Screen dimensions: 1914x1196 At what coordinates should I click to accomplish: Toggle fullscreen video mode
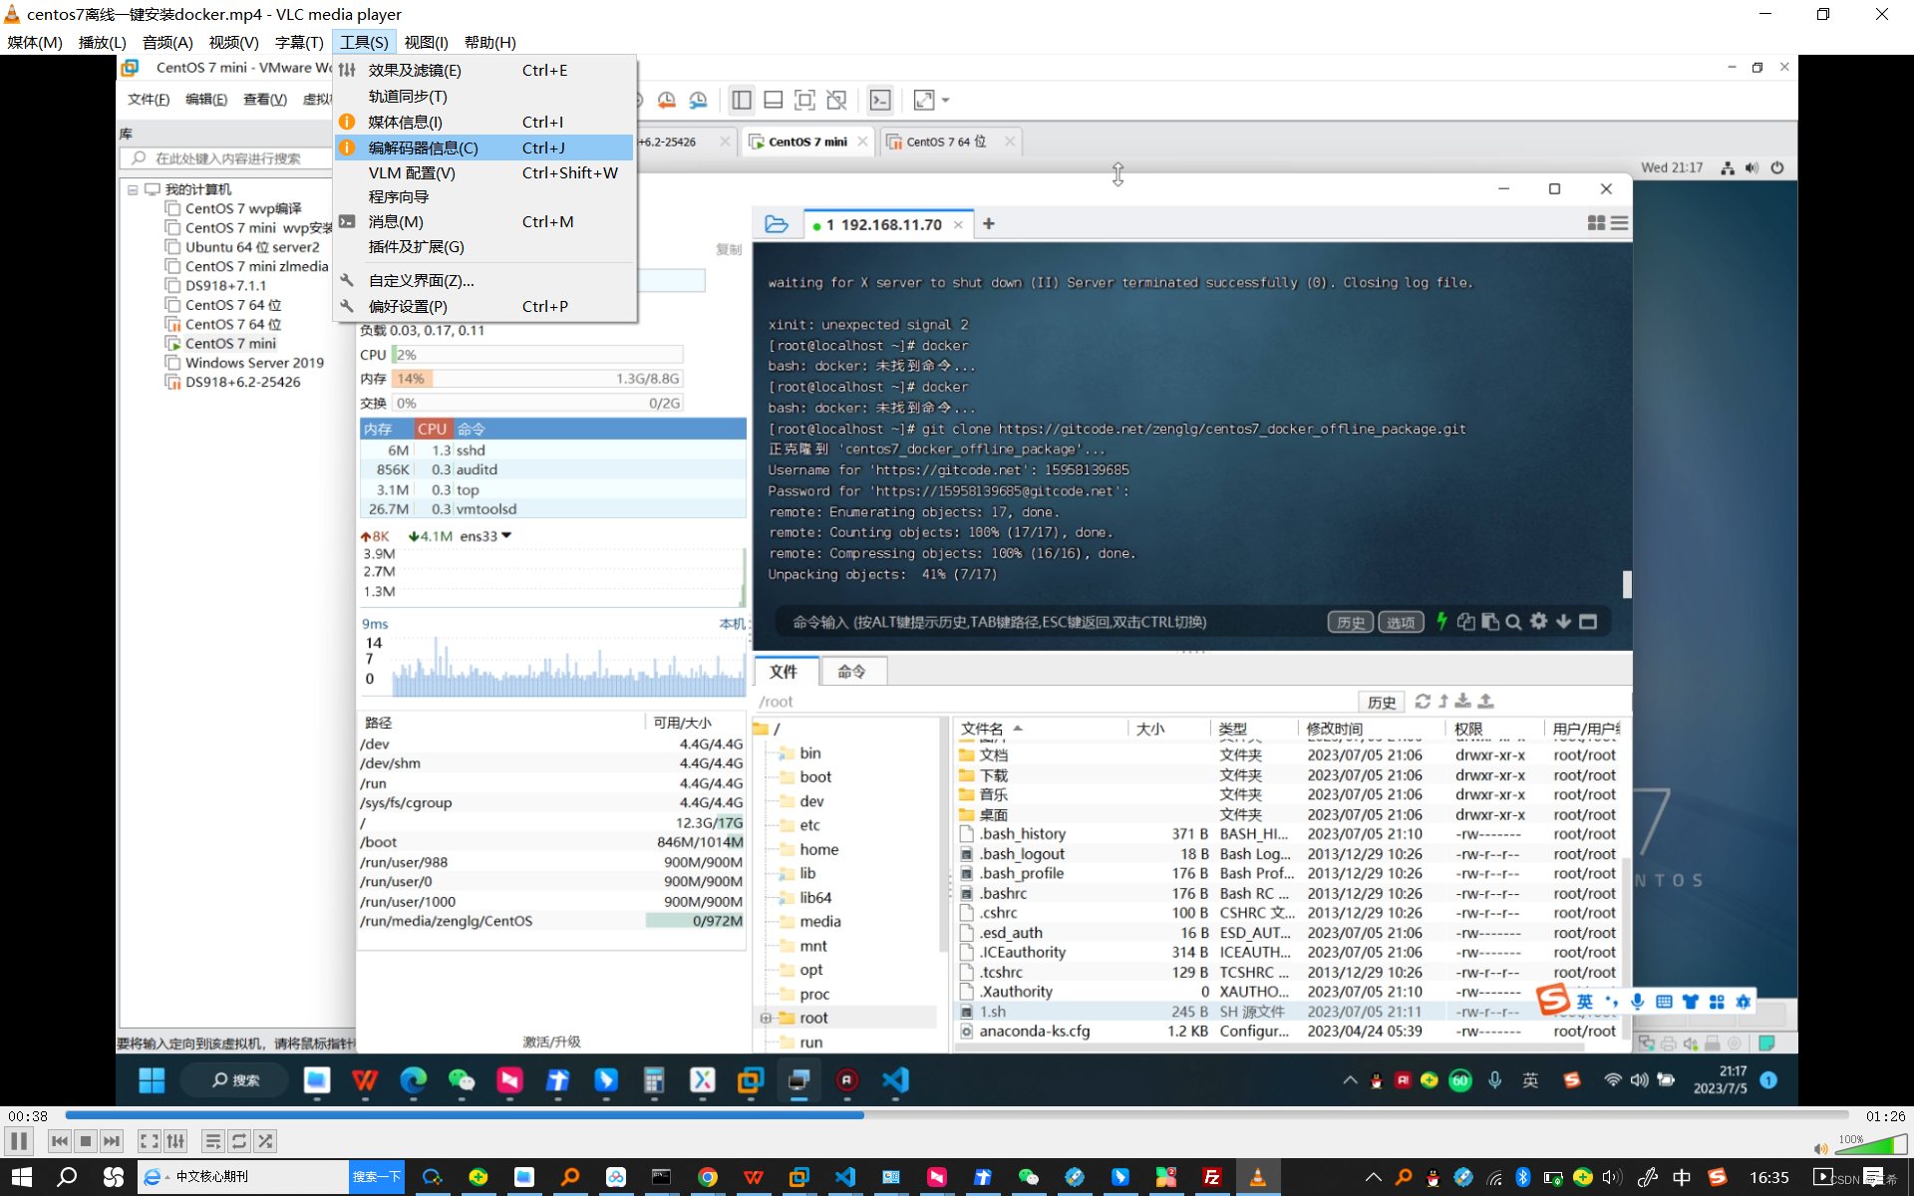point(149,1141)
